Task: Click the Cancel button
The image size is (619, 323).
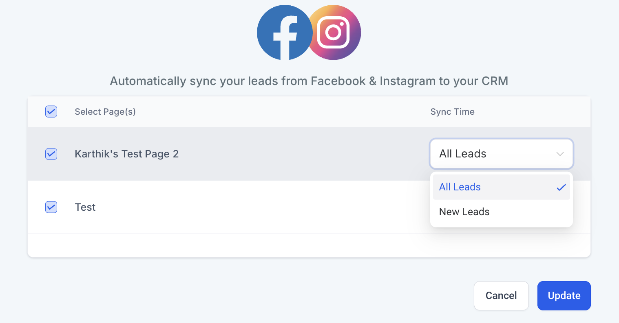Action: [501, 296]
